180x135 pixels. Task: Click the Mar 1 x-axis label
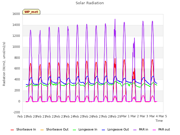pos(125,116)
